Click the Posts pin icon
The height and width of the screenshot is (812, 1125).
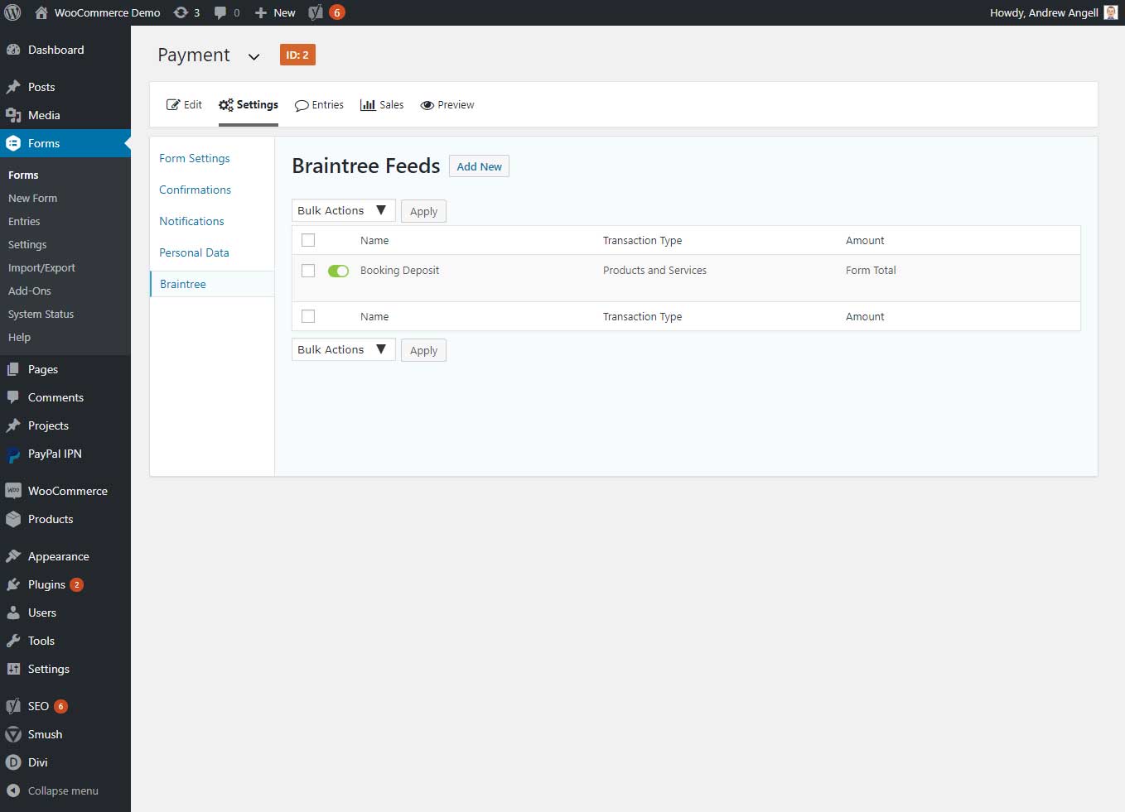[13, 87]
